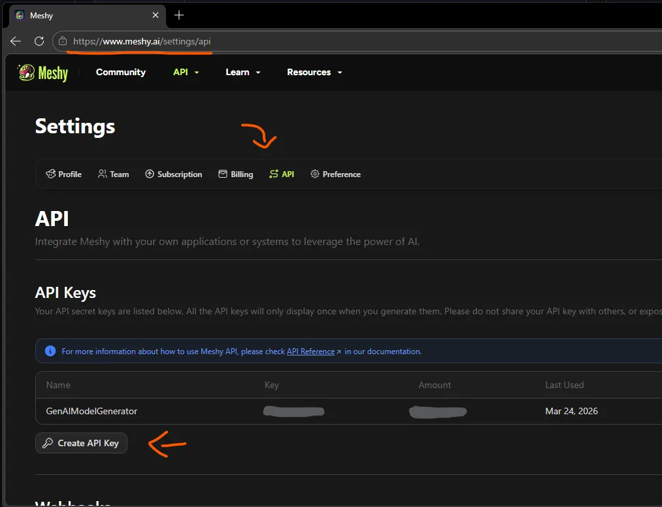This screenshot has height=507, width=662.
Task: Click the Subscription upgrade arrow icon
Action: pos(150,174)
